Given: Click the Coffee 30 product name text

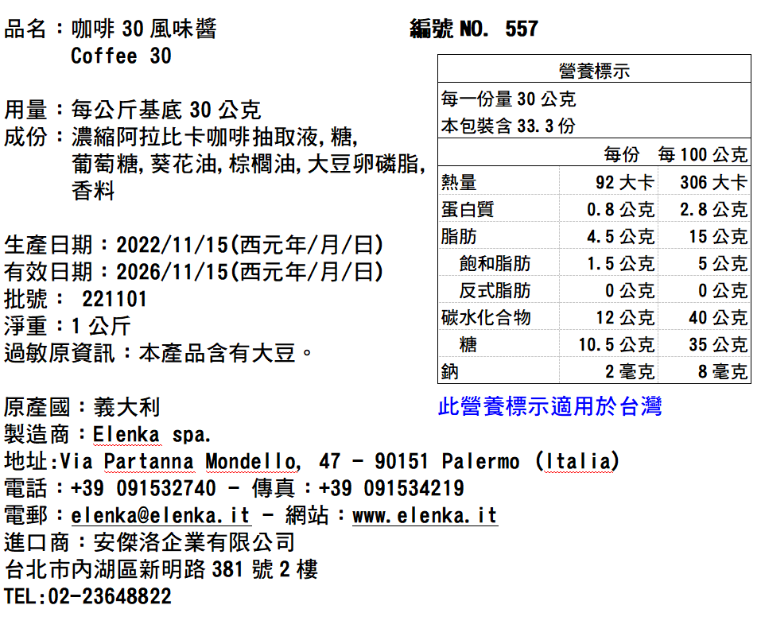Looking at the screenshot, I should pos(121,56).
